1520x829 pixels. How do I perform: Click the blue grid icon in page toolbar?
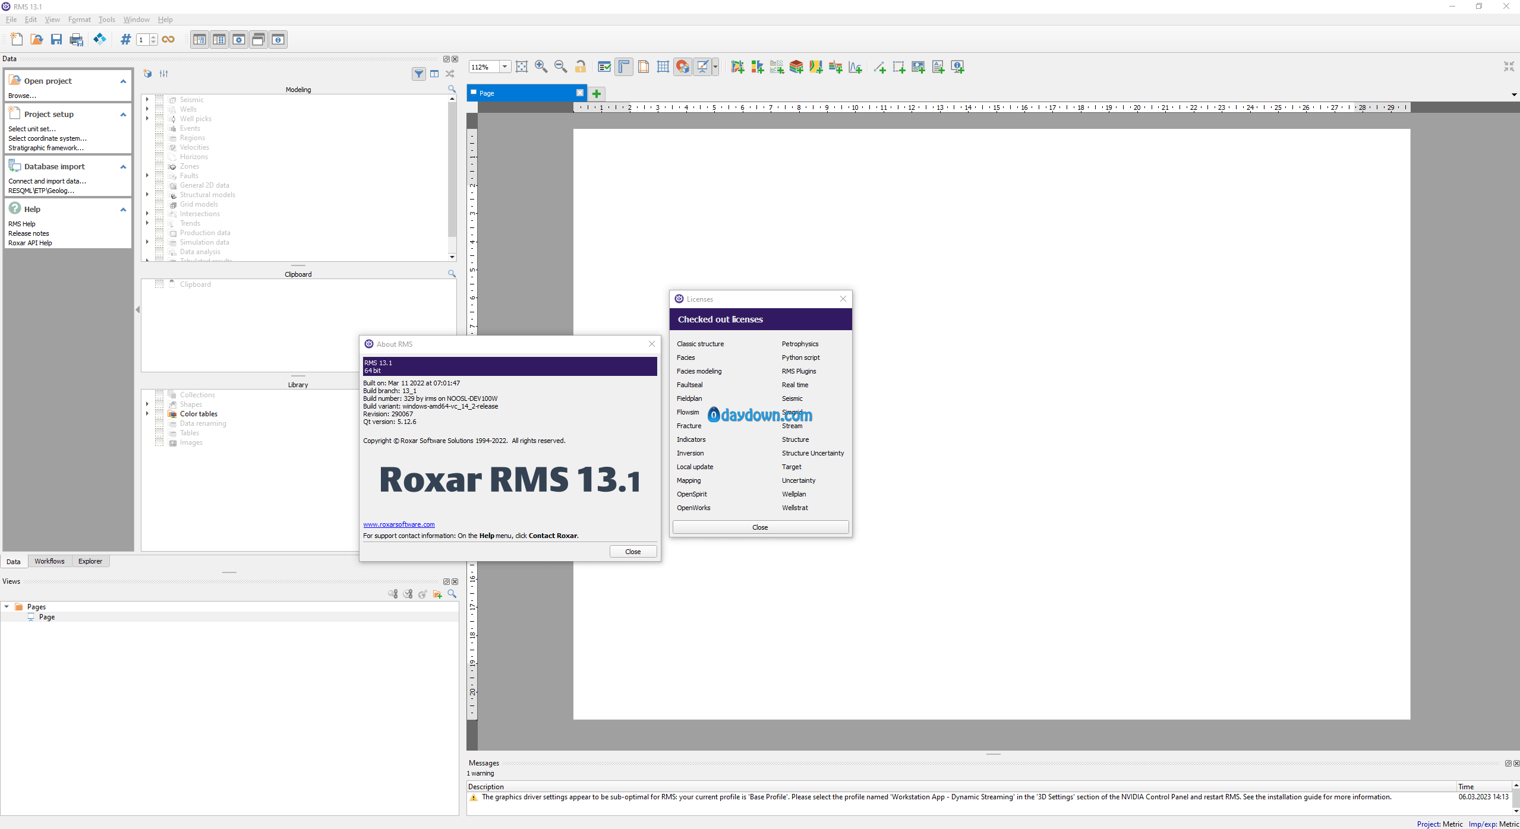[663, 67]
